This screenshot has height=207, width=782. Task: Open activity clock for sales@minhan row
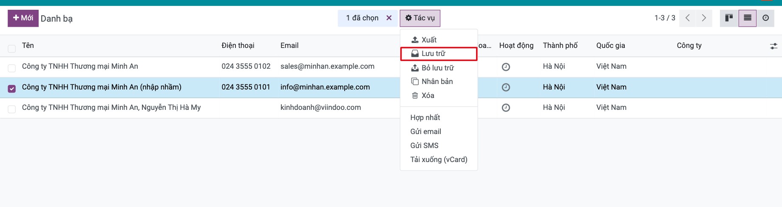[506, 67]
